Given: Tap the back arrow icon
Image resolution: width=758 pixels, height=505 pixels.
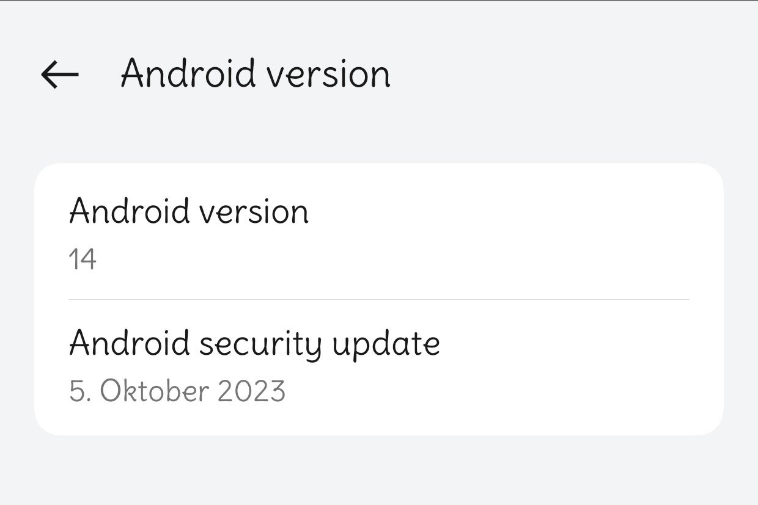Looking at the screenshot, I should pyautogui.click(x=60, y=74).
